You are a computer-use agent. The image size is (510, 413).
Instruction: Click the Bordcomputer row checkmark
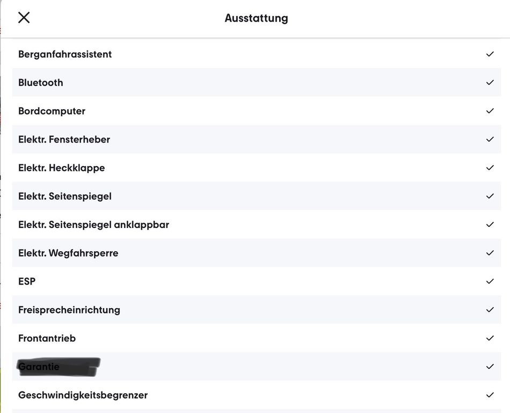[490, 111]
